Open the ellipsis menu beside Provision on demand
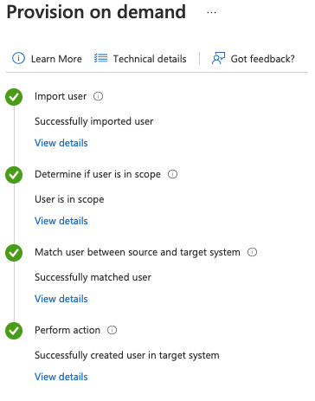 pyautogui.click(x=211, y=13)
